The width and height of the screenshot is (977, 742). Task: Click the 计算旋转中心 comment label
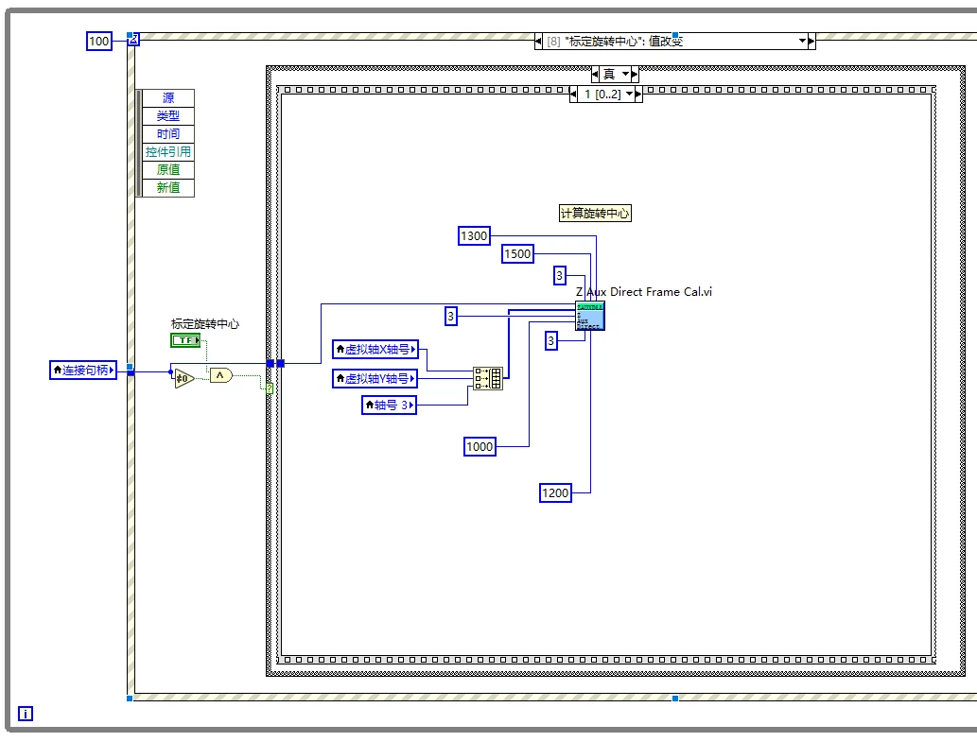[x=594, y=213]
